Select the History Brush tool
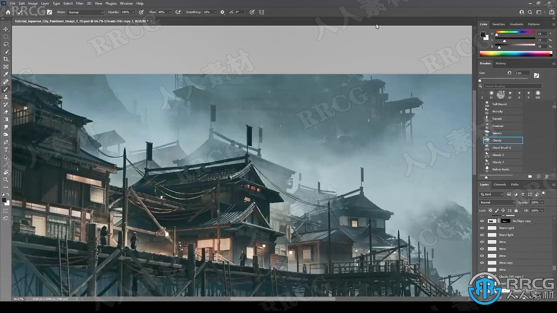557x313 pixels. 6,104
